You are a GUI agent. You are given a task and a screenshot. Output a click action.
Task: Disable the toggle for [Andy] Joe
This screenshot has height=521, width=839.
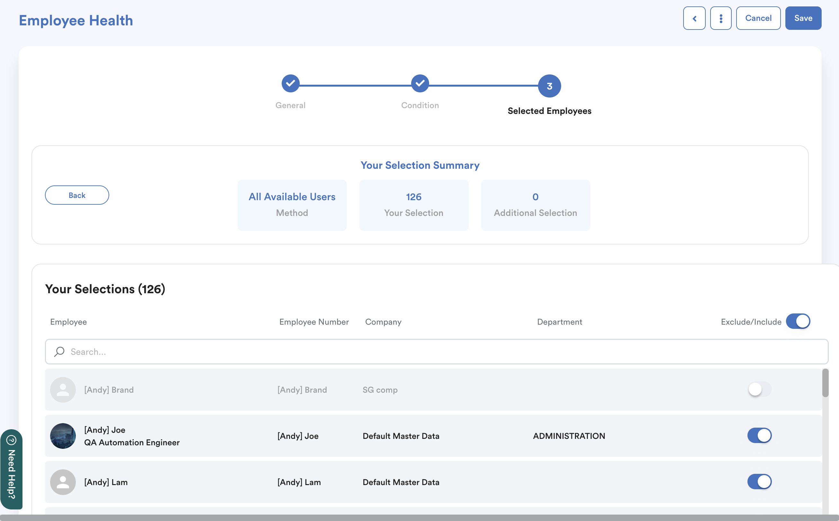[759, 436]
